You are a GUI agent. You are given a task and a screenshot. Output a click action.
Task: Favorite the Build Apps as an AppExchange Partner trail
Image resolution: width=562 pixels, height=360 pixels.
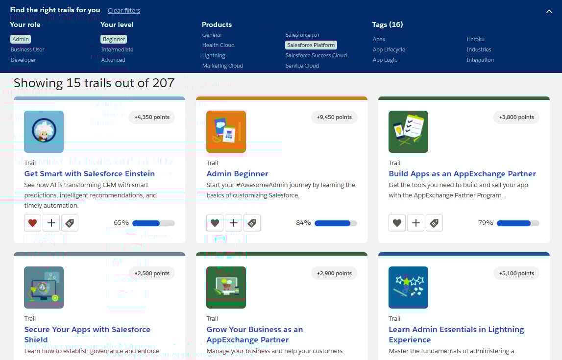pos(397,223)
